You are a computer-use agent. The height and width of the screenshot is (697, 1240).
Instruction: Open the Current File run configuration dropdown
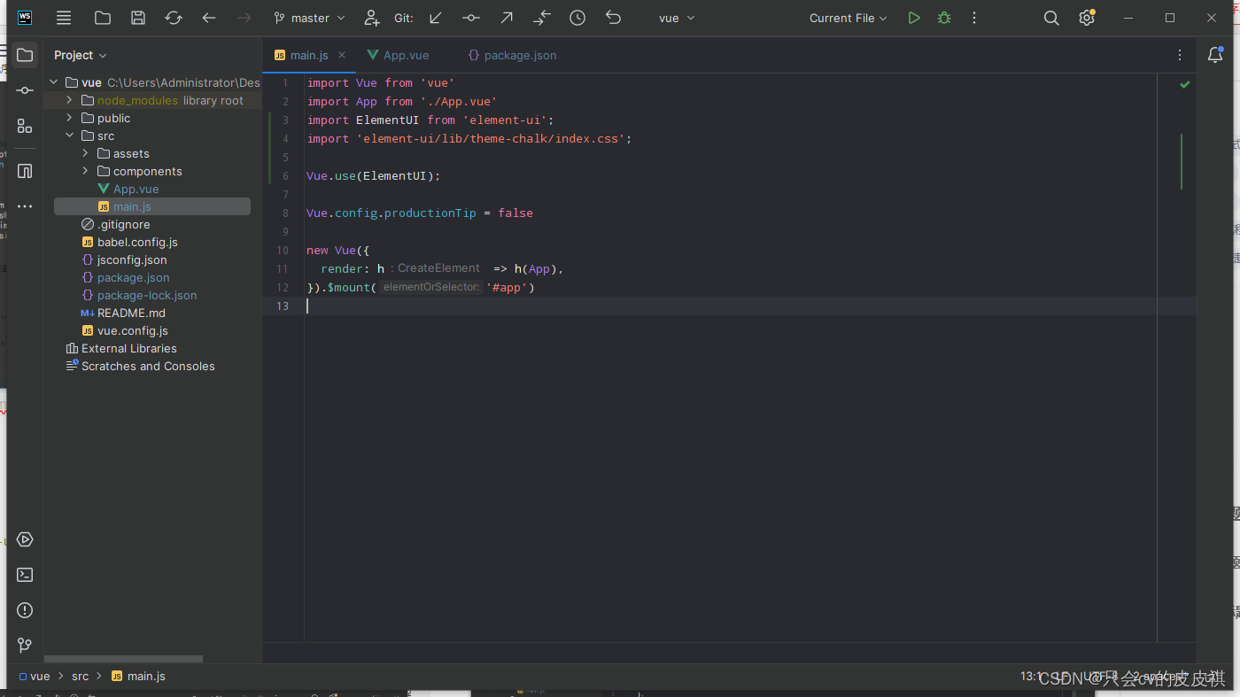[x=848, y=18]
